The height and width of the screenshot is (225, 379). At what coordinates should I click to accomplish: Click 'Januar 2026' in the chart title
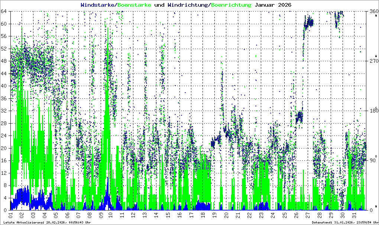click(273, 5)
